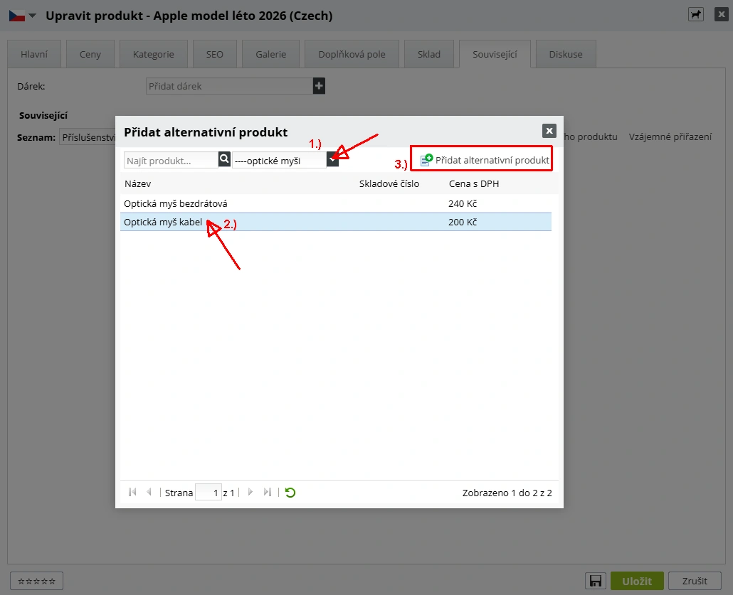Go to the next page arrow
733x595 pixels.
(x=250, y=492)
